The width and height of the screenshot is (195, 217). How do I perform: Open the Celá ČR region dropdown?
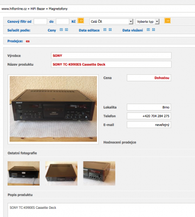coord(112,22)
